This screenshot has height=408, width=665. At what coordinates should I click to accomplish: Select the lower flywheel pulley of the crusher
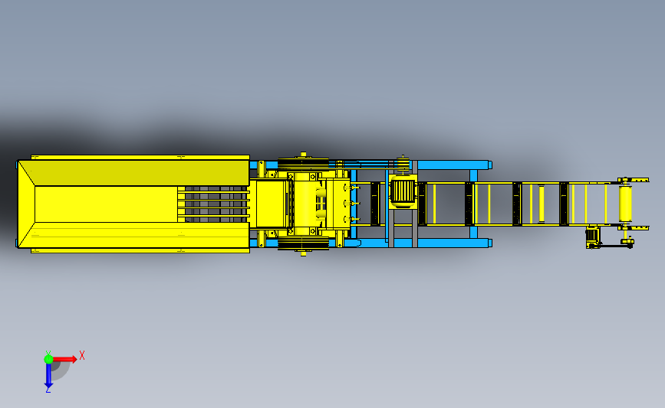point(303,243)
